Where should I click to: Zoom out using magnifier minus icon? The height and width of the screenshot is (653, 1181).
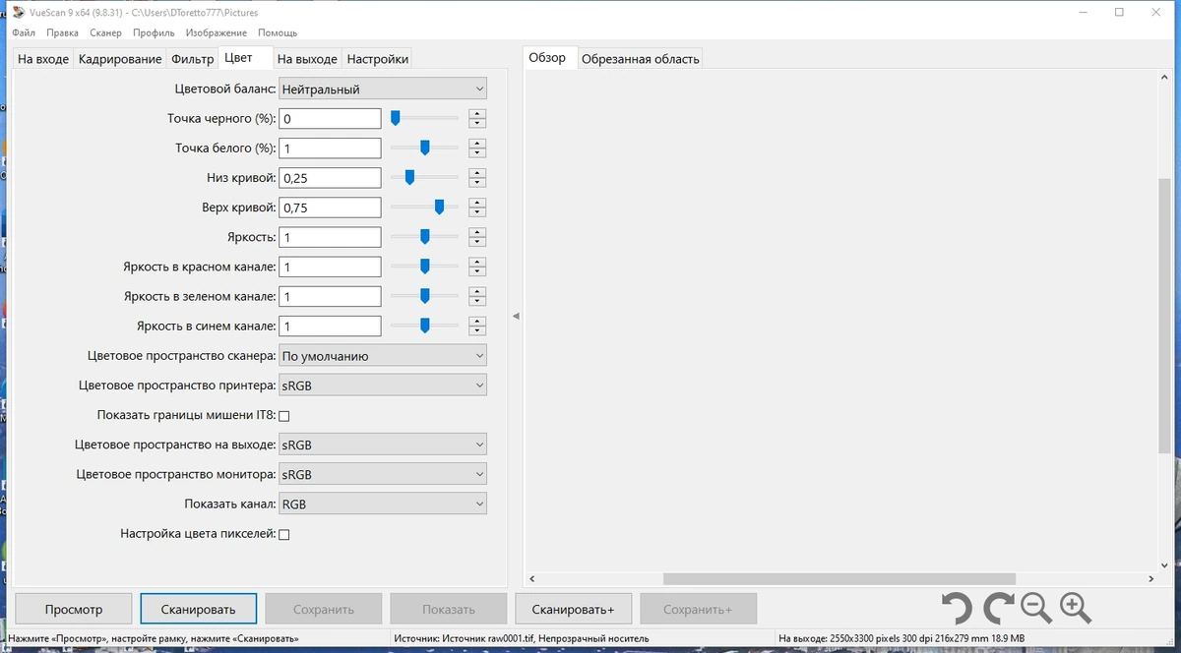(1035, 609)
